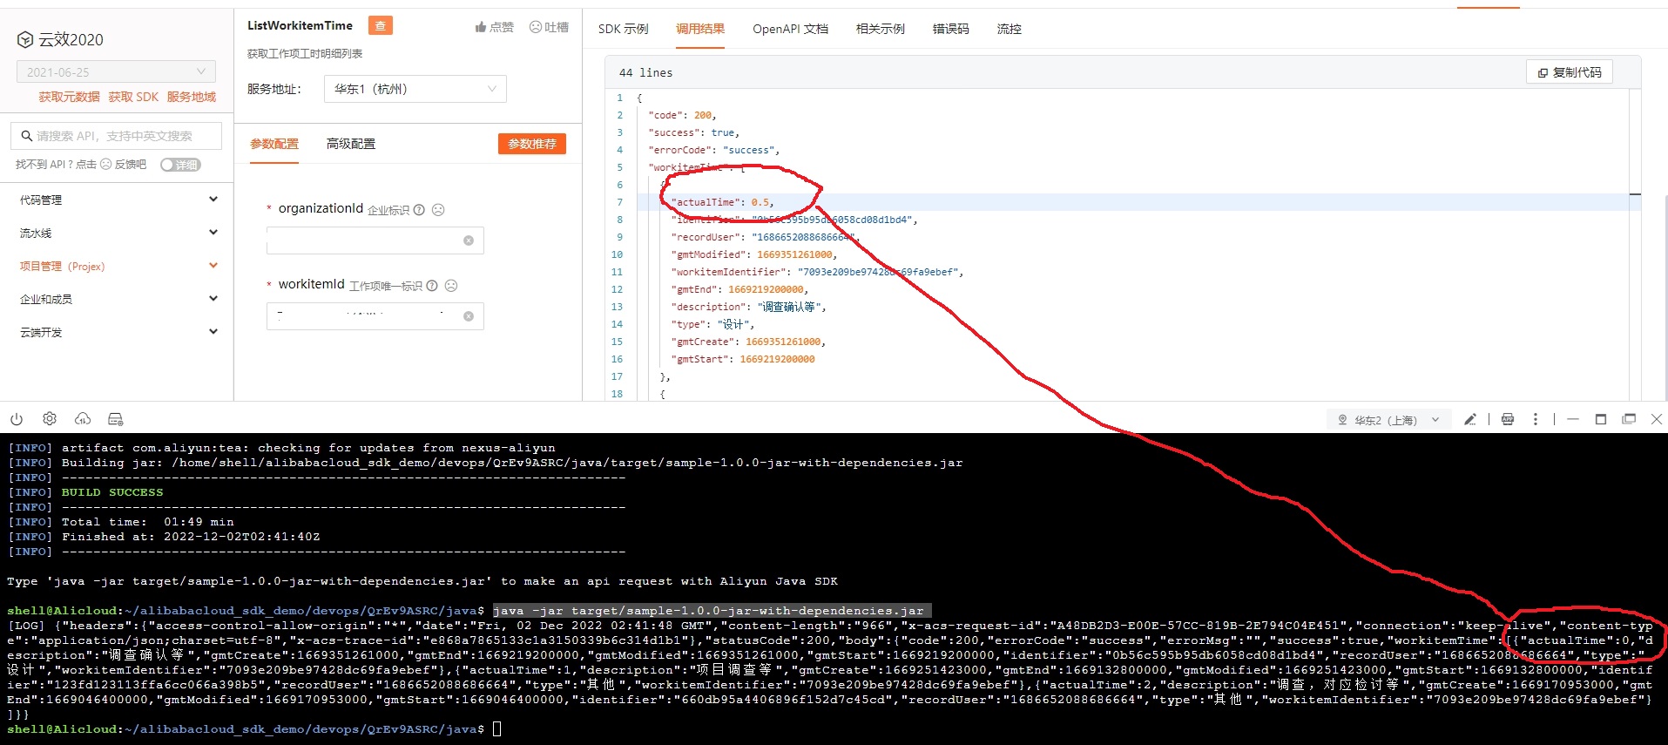Image resolution: width=1668 pixels, height=745 pixels.
Task: Click the "code": 200 line in result
Action: point(682,115)
